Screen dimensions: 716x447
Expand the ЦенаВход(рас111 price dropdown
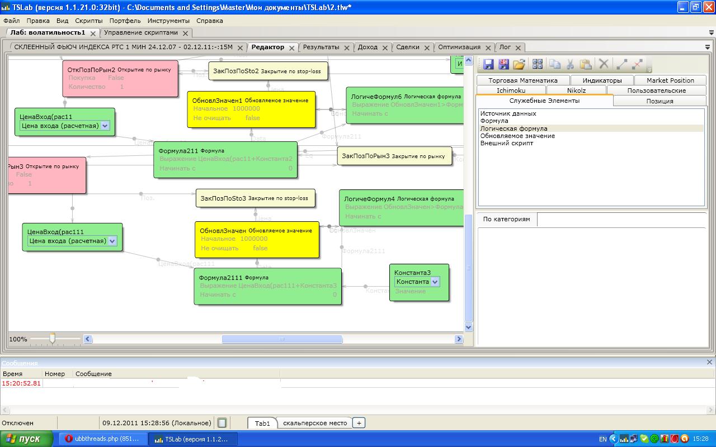click(112, 241)
